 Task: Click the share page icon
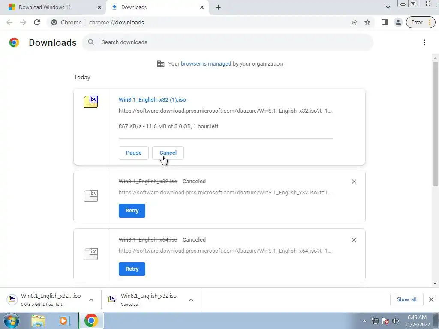[354, 22]
